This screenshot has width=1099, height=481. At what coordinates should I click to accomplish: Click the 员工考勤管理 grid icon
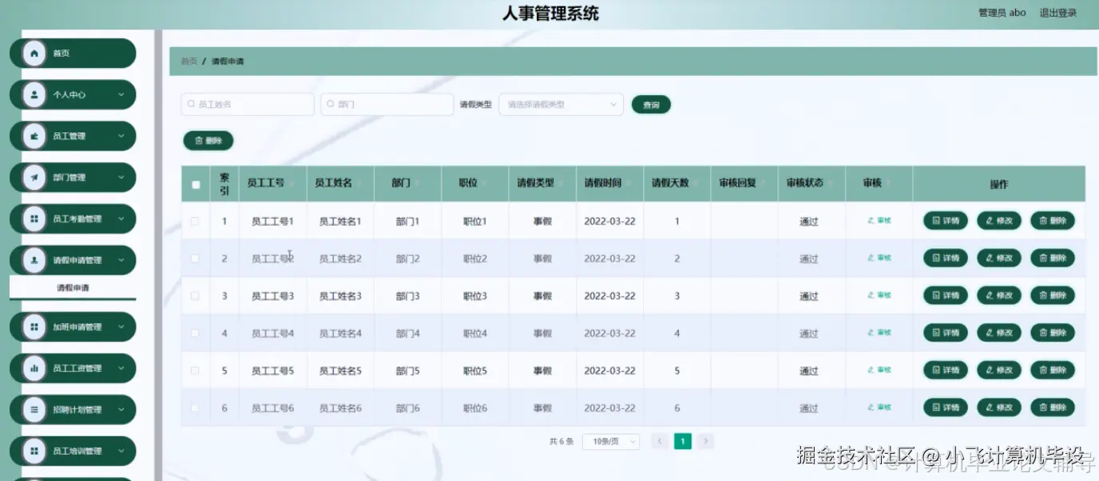click(34, 219)
